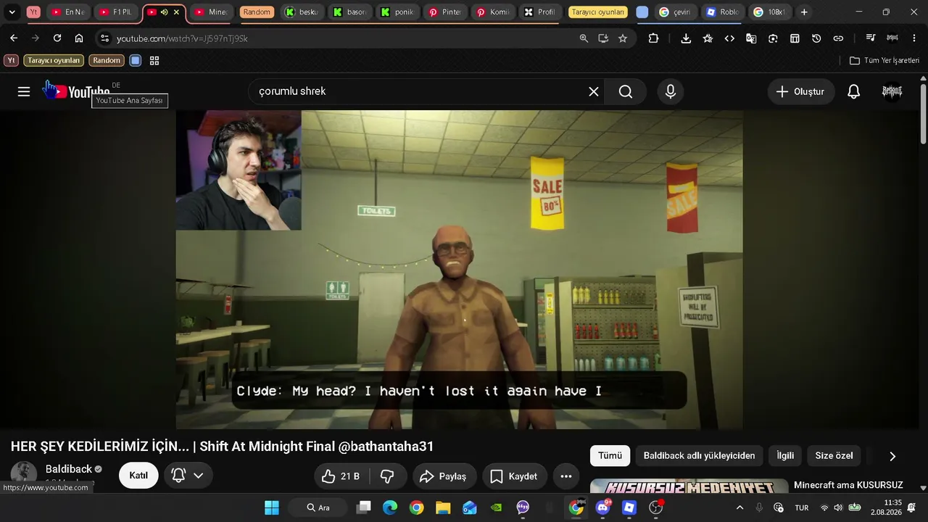Open Roblox from the taskbar
The height and width of the screenshot is (522, 928).
coord(629,507)
